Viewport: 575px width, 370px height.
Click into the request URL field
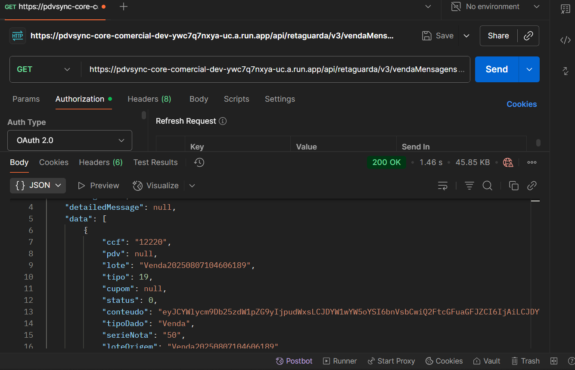[x=276, y=69]
